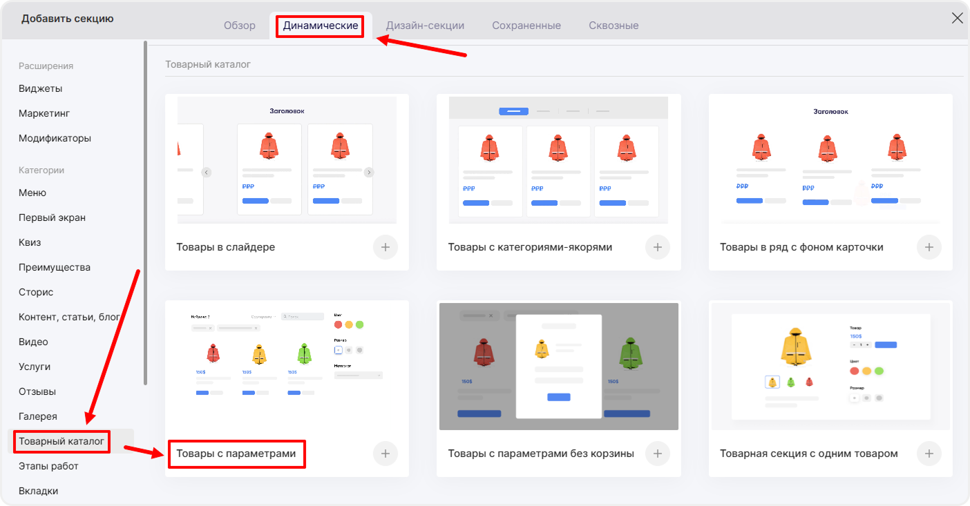Screen dimensions: 970x506
Task: Select the 'Дизайн-секции' tab
Action: point(425,26)
